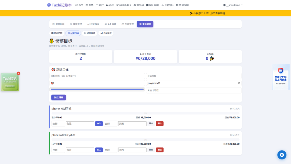Open the shield security ad widget

(x=280, y=77)
